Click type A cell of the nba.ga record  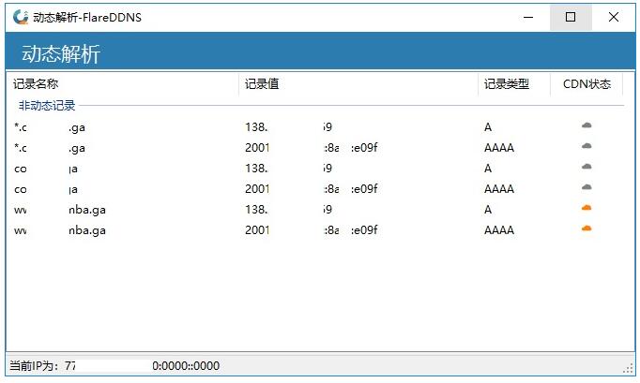(488, 210)
